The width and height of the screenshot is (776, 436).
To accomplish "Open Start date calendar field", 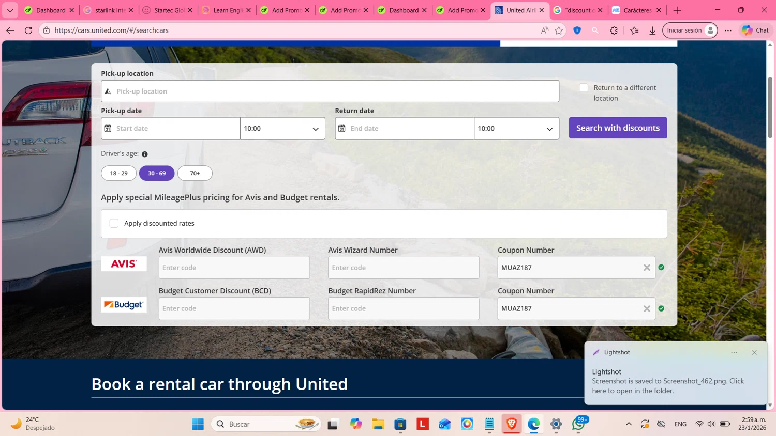I will (171, 128).
